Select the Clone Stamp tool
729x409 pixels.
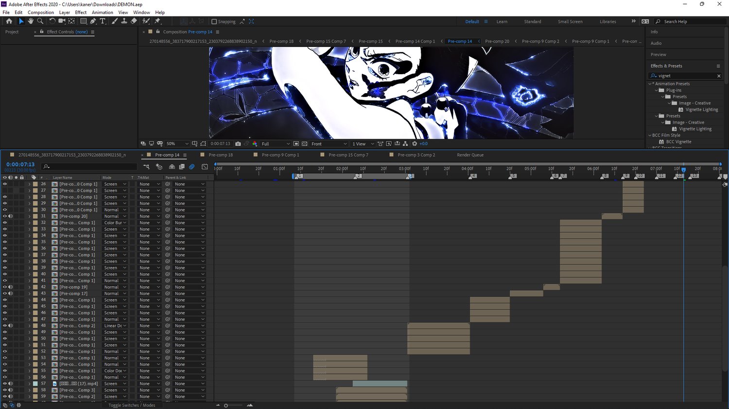coord(124,21)
